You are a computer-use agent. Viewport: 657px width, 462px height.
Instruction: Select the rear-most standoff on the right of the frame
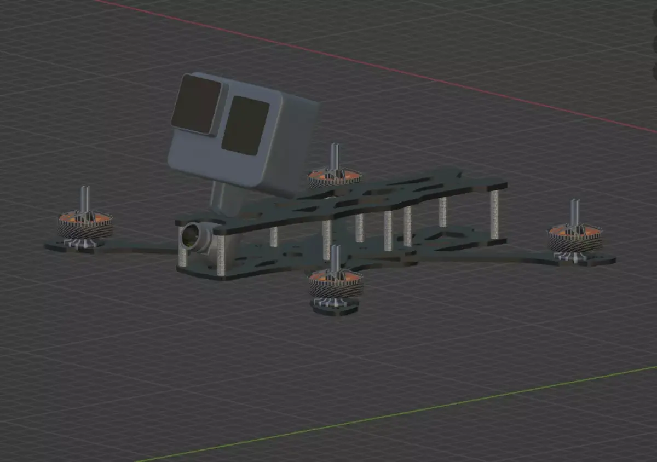[x=494, y=215]
